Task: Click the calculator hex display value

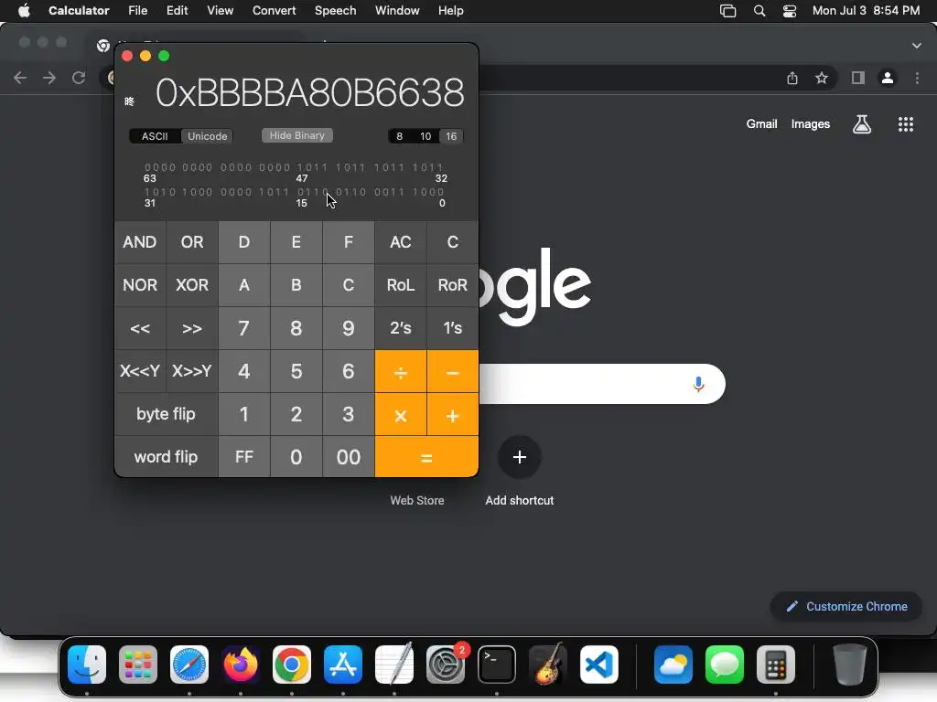Action: pos(309,93)
